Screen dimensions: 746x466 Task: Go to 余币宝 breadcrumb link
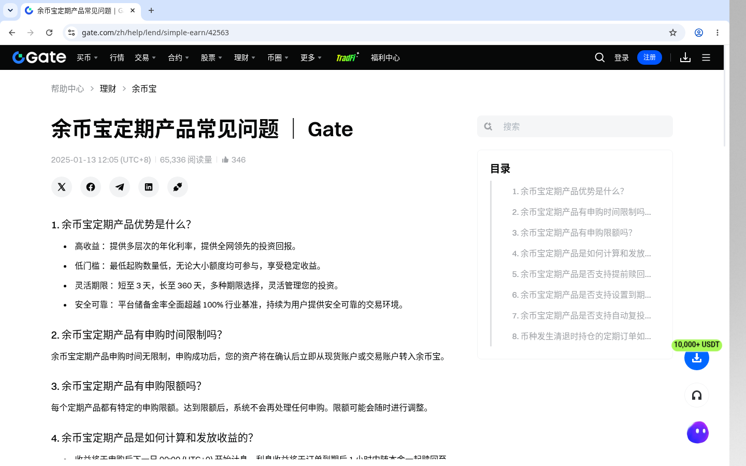click(x=144, y=89)
